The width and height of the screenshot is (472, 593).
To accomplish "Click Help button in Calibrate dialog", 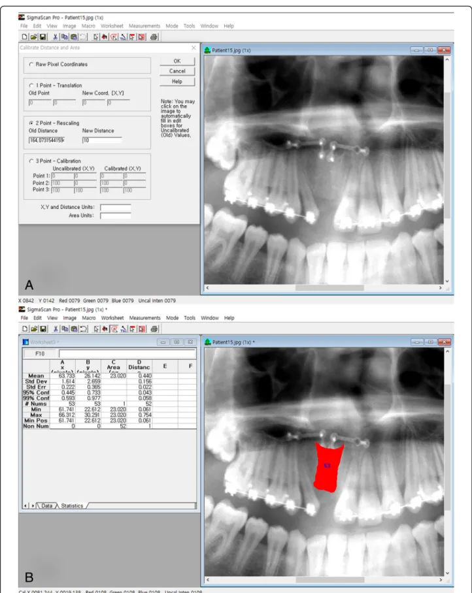I will (x=177, y=82).
